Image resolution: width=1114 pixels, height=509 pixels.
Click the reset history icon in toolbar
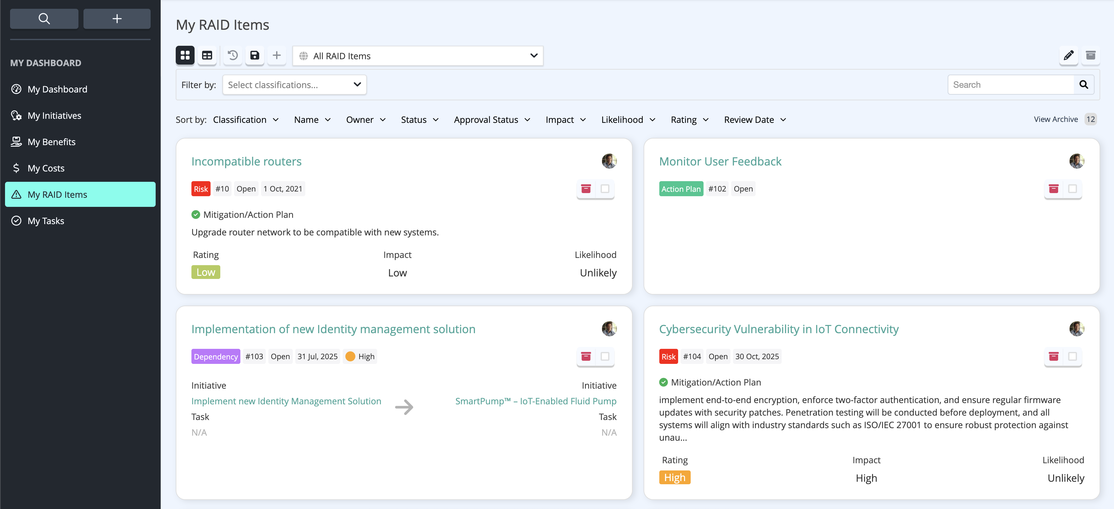tap(233, 55)
